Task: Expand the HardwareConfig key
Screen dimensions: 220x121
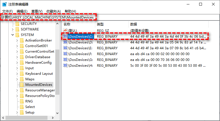Action: [x=17, y=63]
